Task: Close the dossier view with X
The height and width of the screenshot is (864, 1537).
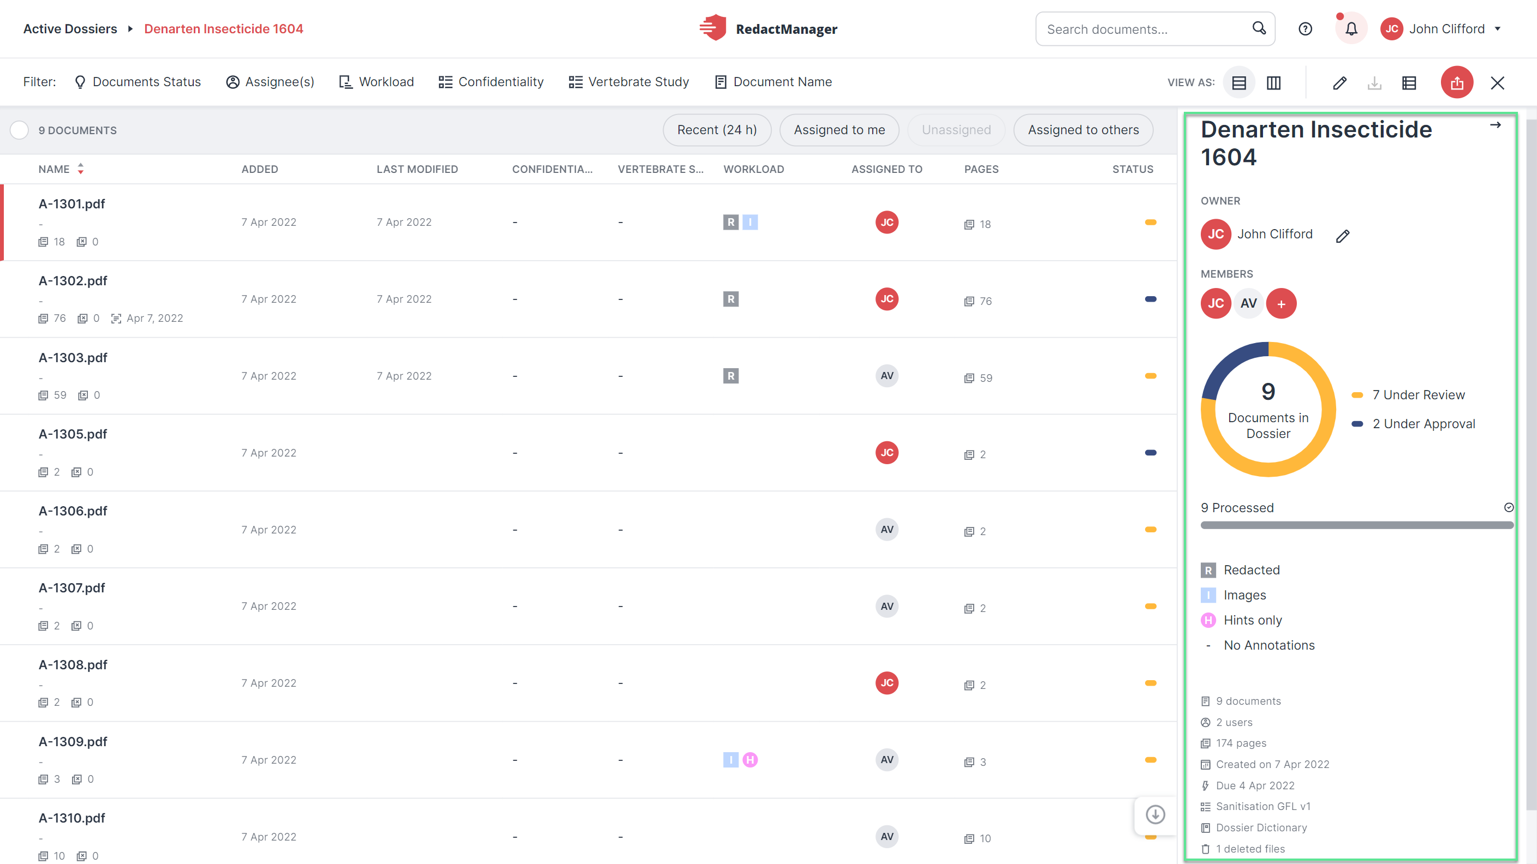Action: tap(1497, 82)
